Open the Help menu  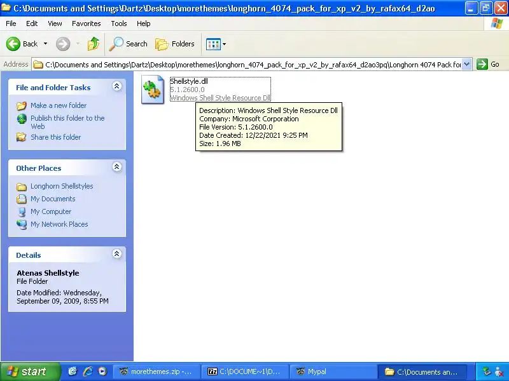click(x=144, y=23)
